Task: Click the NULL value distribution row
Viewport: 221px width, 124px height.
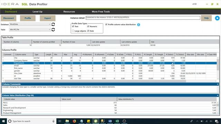Action: [109, 103]
